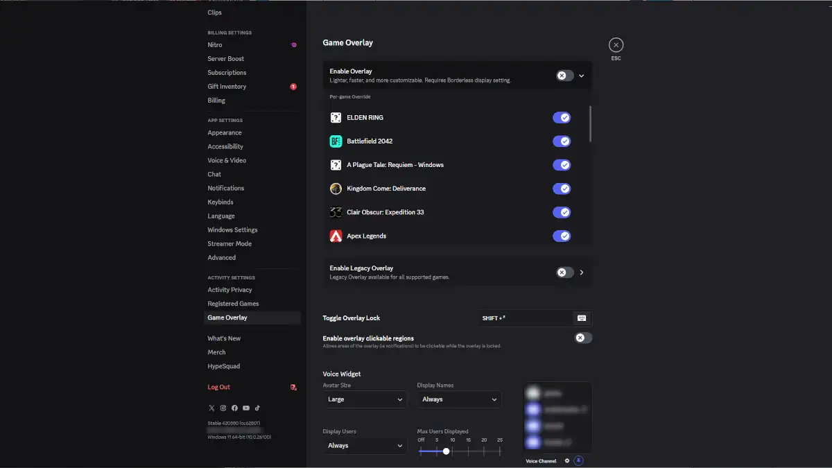Click the Nitro badge icon
Viewport: 832px width, 468px height.
pyautogui.click(x=293, y=45)
